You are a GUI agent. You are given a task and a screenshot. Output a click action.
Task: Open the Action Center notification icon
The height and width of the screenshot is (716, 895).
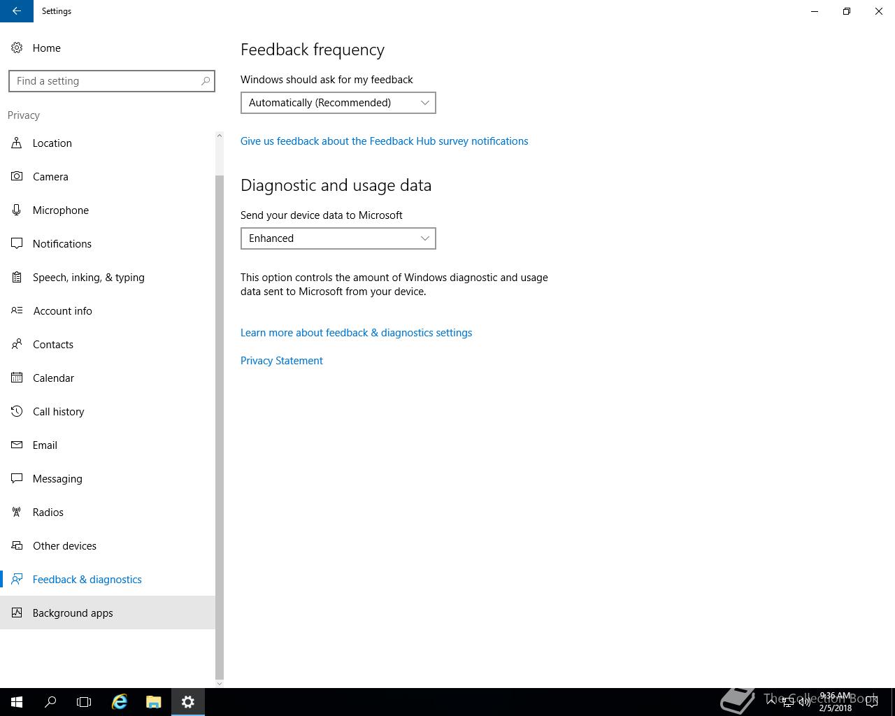(871, 702)
